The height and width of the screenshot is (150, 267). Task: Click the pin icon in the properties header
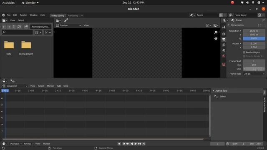pos(263,20)
